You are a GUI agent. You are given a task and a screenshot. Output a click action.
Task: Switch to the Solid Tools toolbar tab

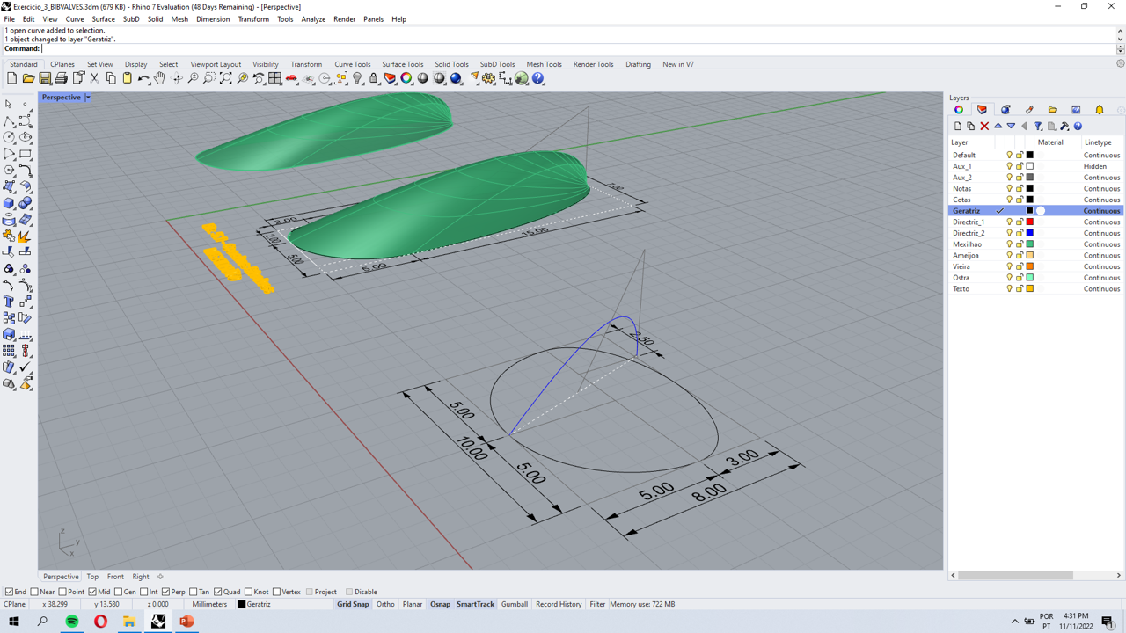(451, 64)
